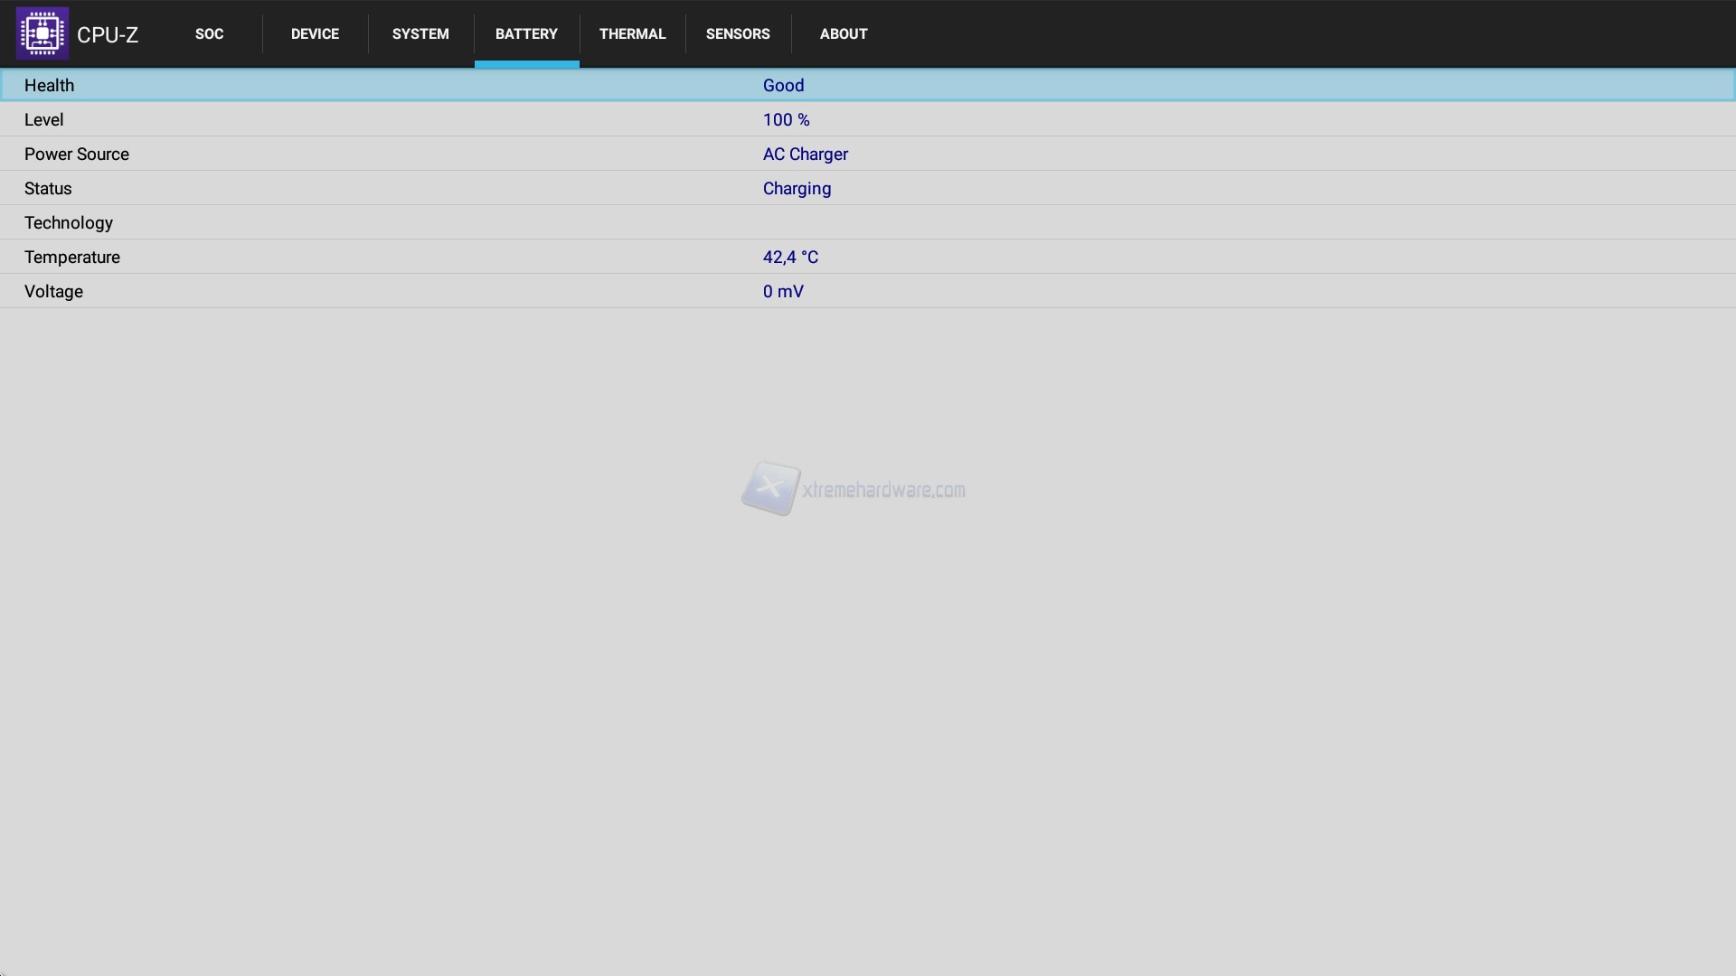The height and width of the screenshot is (976, 1736).
Task: Click the xtremehardware.com watermark logo
Action: pyautogui.click(x=854, y=489)
